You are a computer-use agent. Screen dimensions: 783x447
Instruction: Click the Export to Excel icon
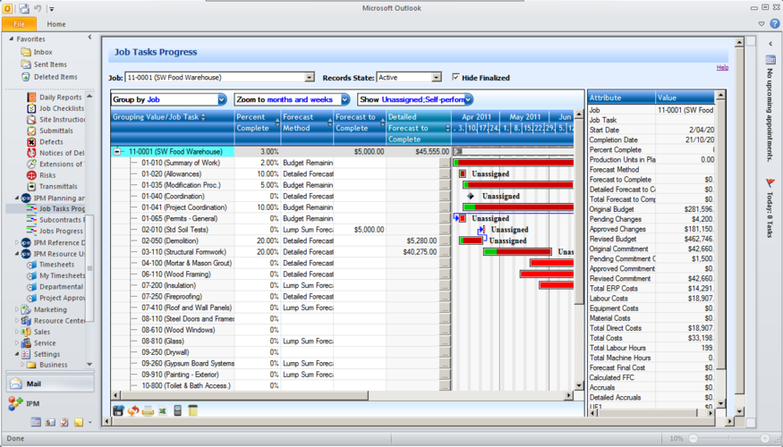coord(162,410)
